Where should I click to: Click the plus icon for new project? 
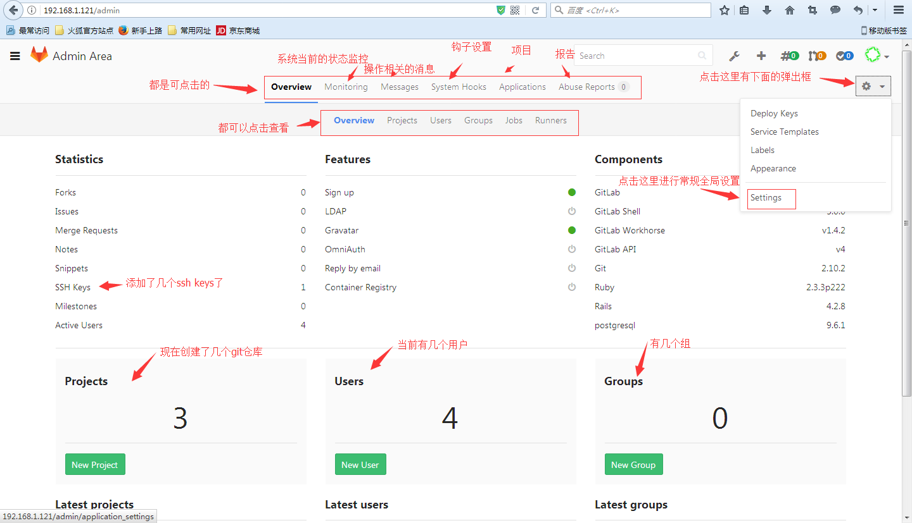coord(761,56)
